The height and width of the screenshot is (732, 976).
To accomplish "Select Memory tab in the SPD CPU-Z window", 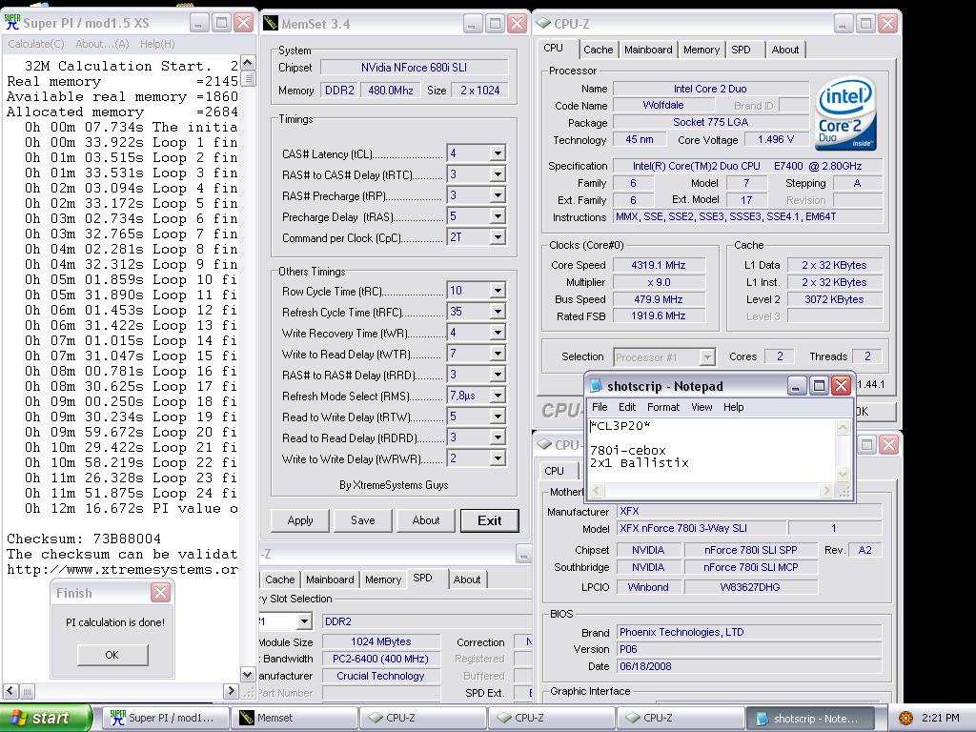I will 383,579.
